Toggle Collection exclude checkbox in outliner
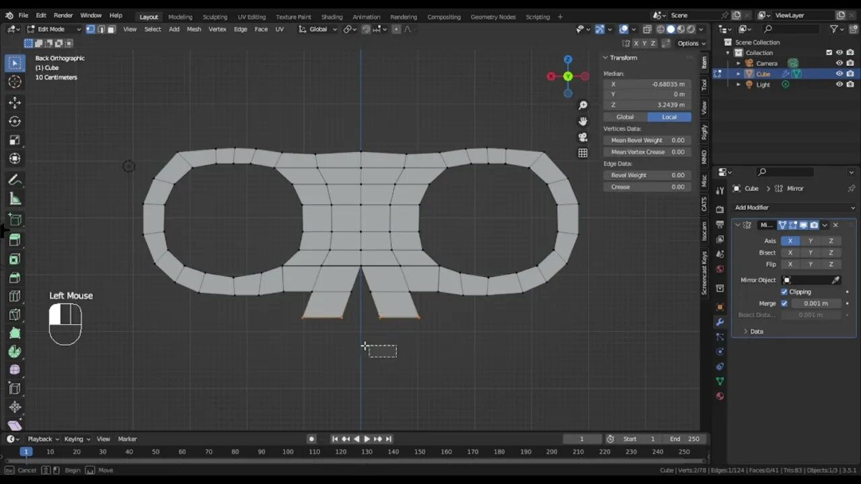This screenshot has height=484, width=861. (829, 52)
